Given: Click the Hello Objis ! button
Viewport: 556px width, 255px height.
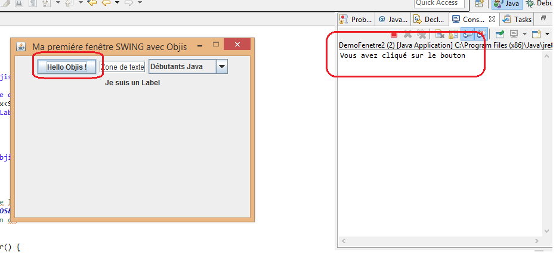Looking at the screenshot, I should coord(67,67).
